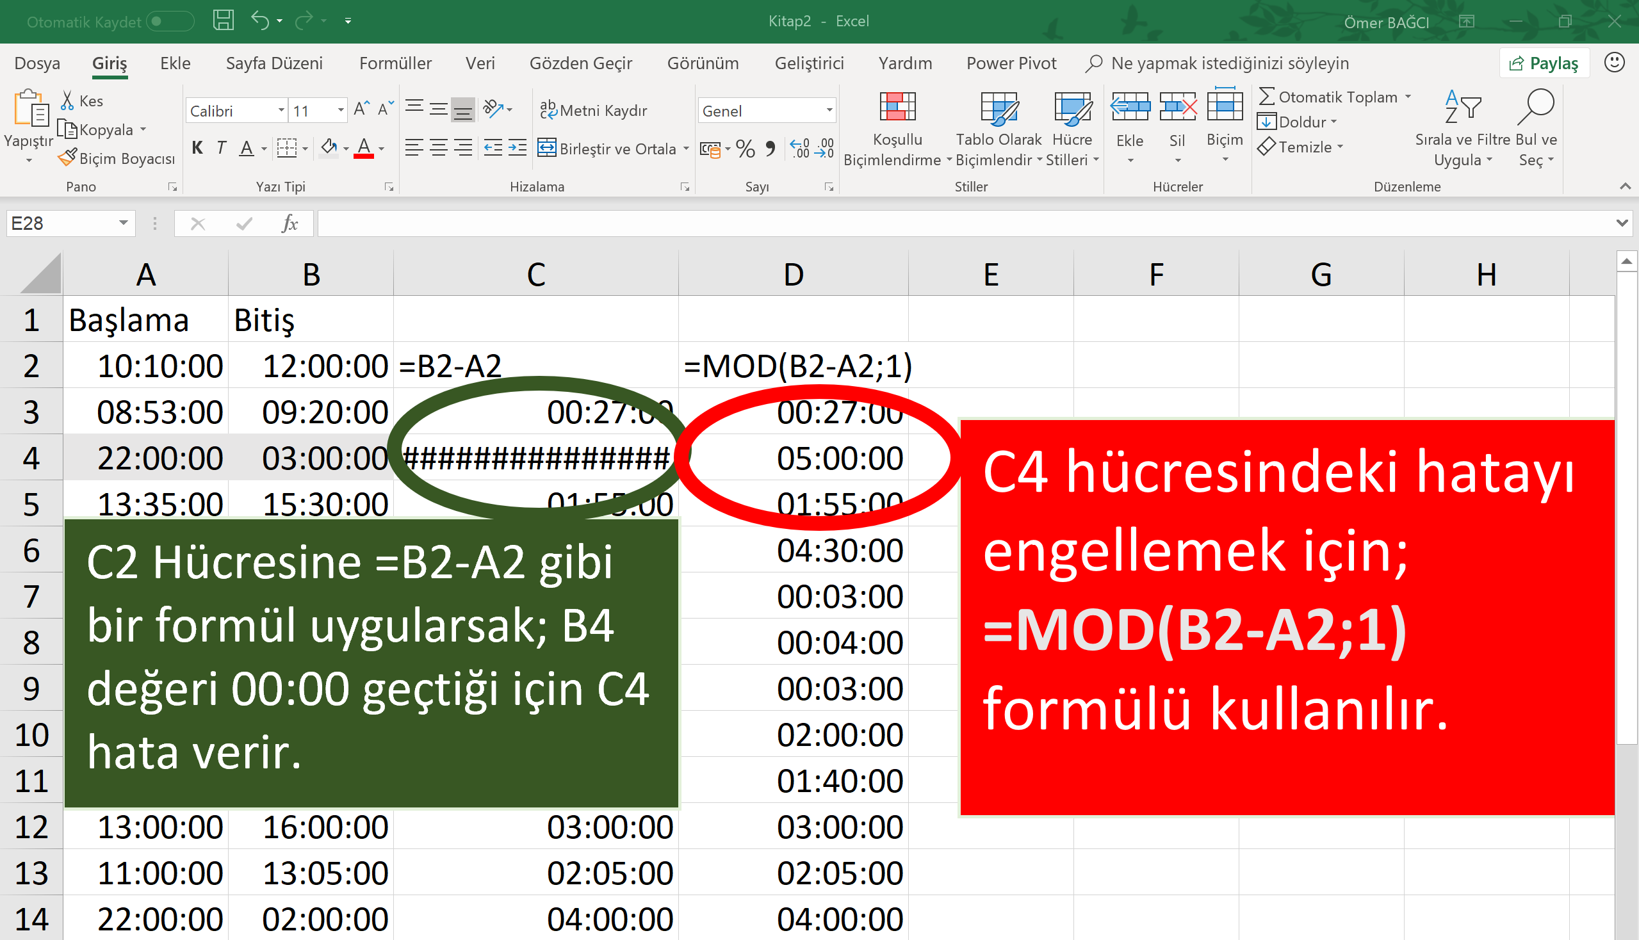Image resolution: width=1639 pixels, height=940 pixels.
Task: Expand the border style dropdown arrow
Action: [304, 148]
